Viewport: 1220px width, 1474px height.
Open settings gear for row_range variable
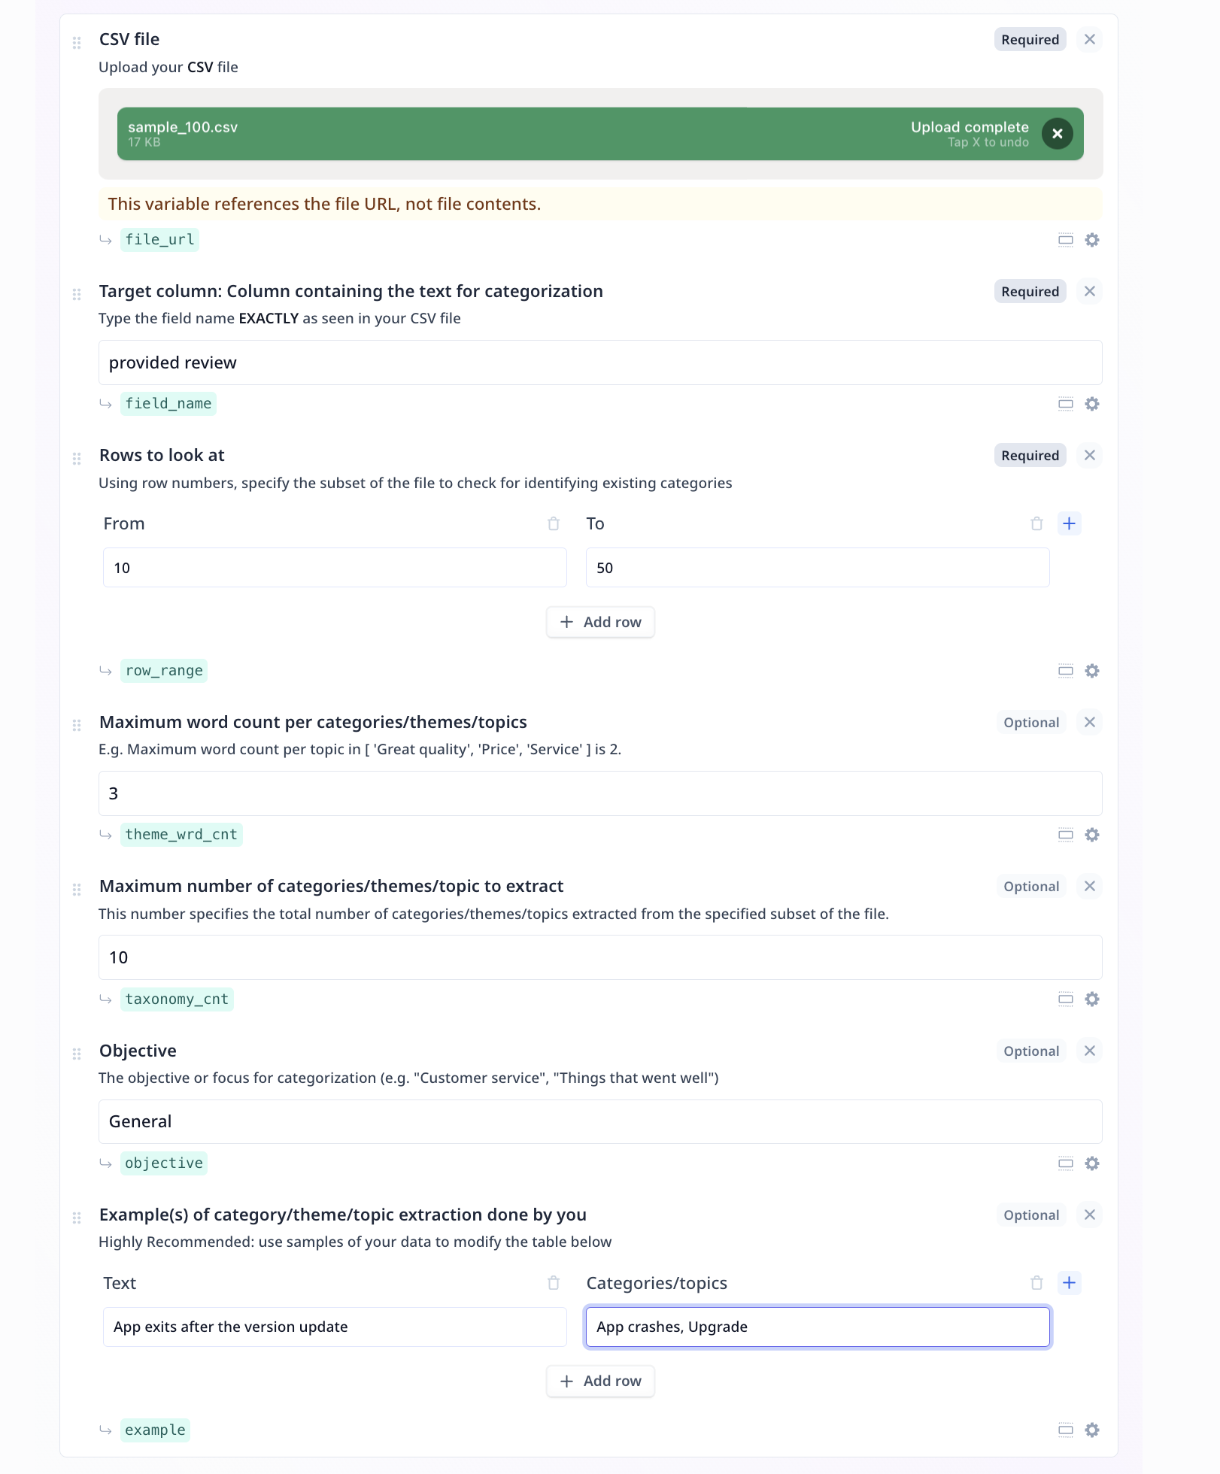point(1092,671)
